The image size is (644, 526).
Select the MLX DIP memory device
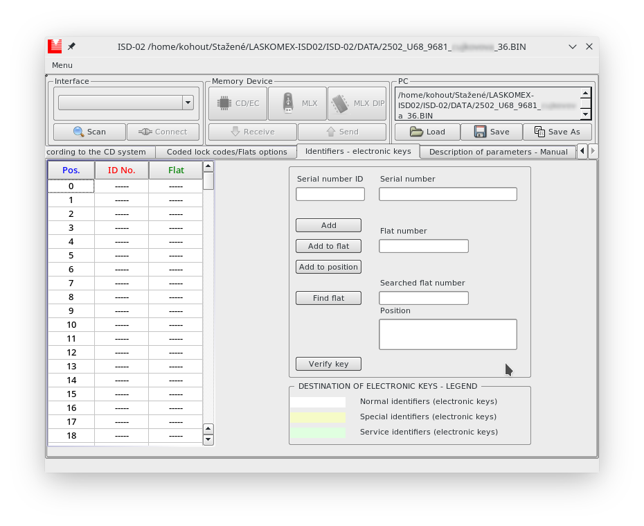click(357, 103)
